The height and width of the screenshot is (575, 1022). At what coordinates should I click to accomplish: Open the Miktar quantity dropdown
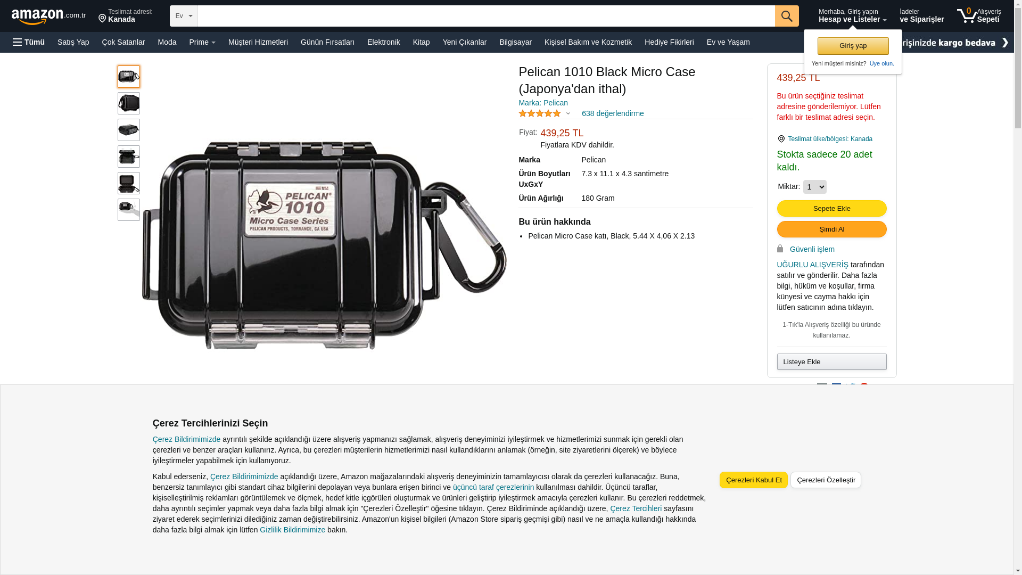click(814, 187)
